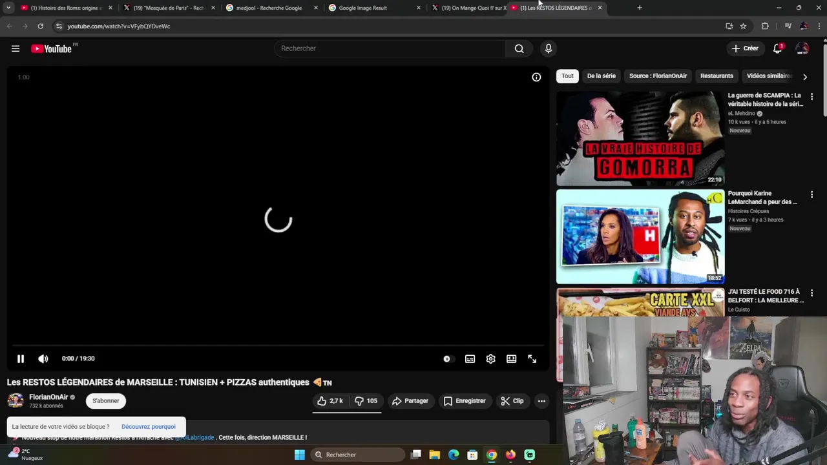The image size is (827, 465).
Task: Open J'AI TESTÉ LE FOOD 716 title
Action: click(766, 296)
